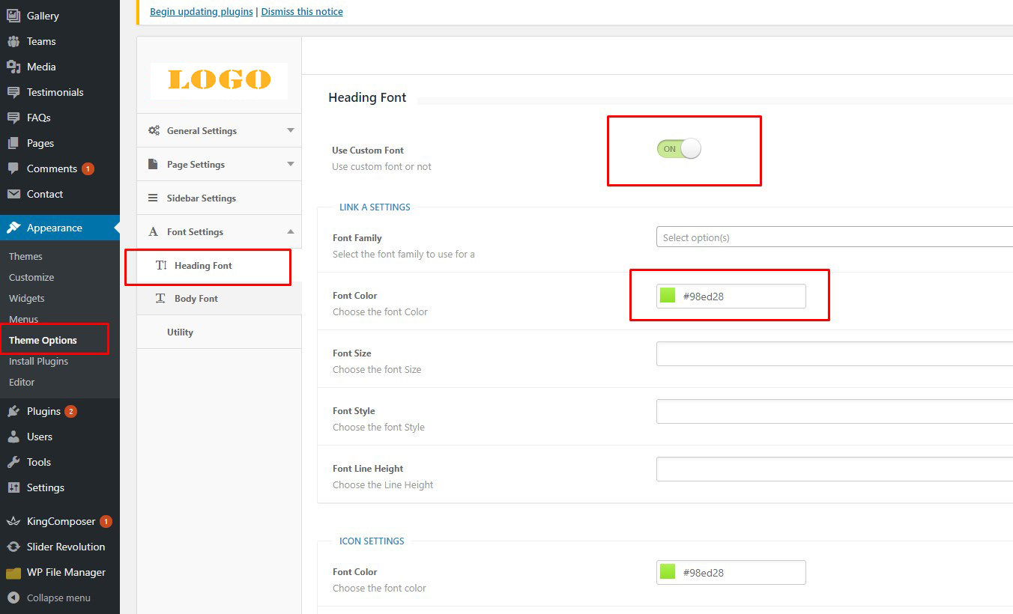Expand the General Settings section arrow

click(x=291, y=130)
